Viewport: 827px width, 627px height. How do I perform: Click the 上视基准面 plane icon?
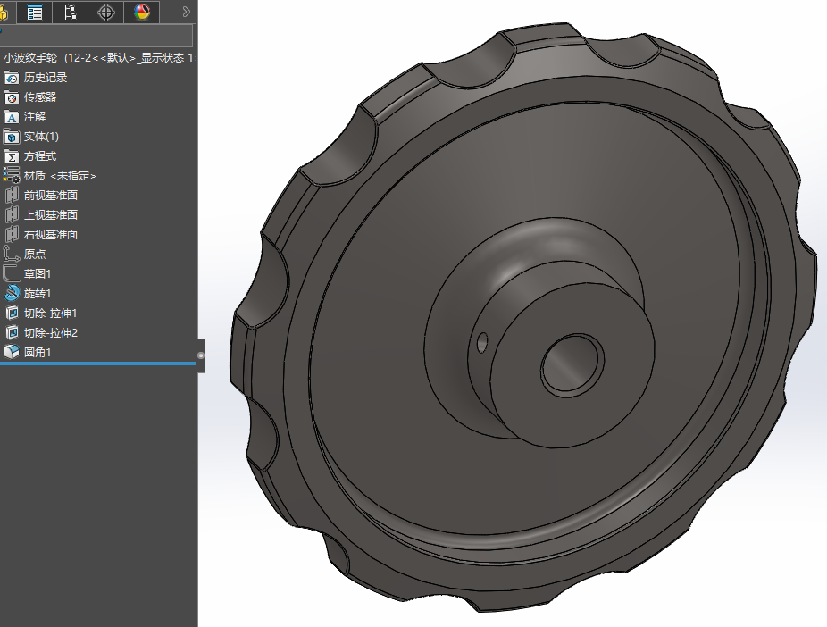(x=12, y=215)
